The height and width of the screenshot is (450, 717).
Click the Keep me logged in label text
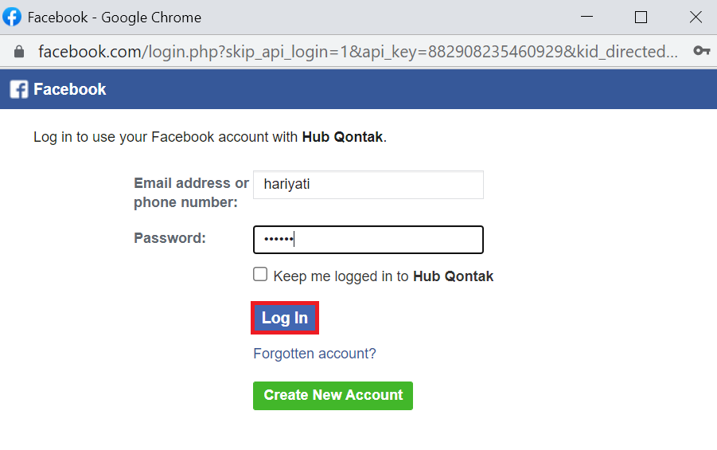(384, 276)
